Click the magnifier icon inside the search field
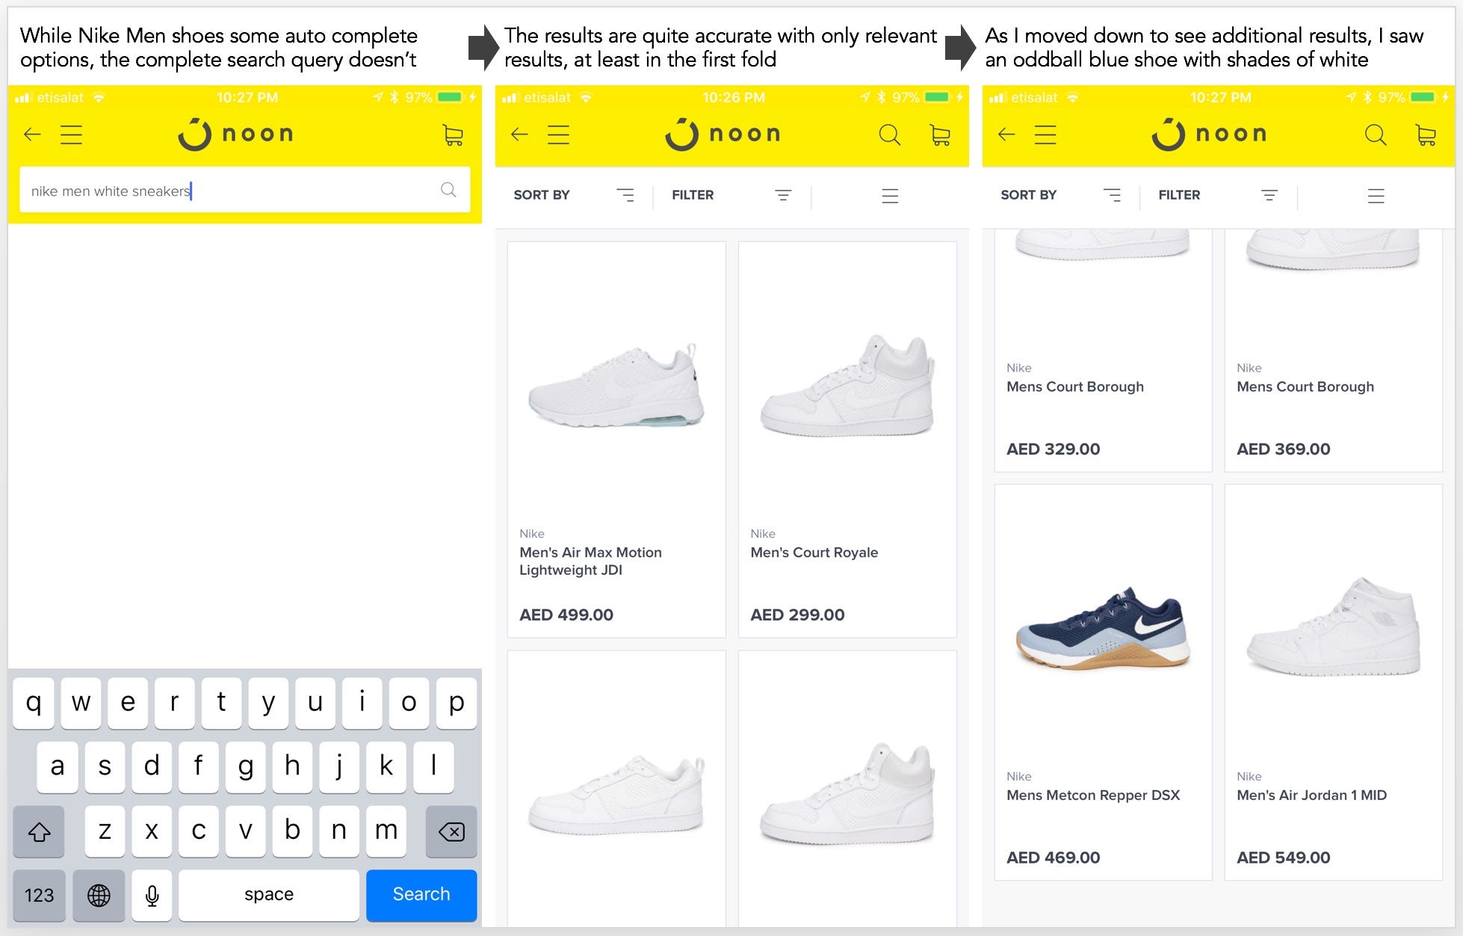The height and width of the screenshot is (936, 1463). [448, 190]
